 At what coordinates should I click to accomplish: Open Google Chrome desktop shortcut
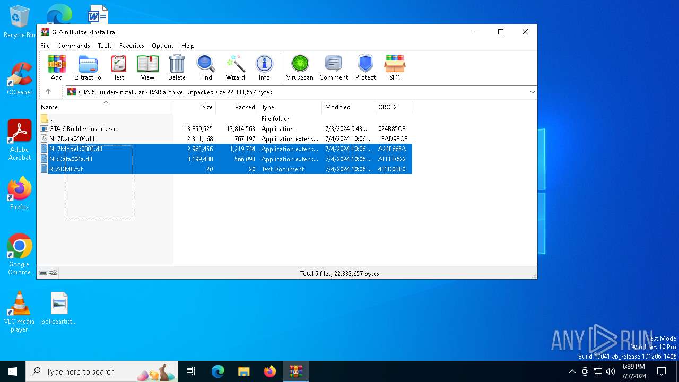pyautogui.click(x=20, y=254)
